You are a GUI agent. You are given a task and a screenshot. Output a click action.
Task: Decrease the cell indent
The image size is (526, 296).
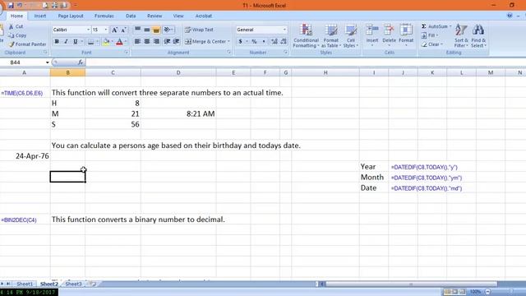(167, 41)
